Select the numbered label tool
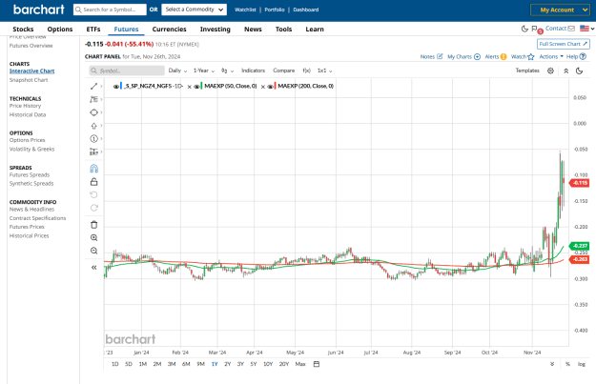 (x=93, y=138)
